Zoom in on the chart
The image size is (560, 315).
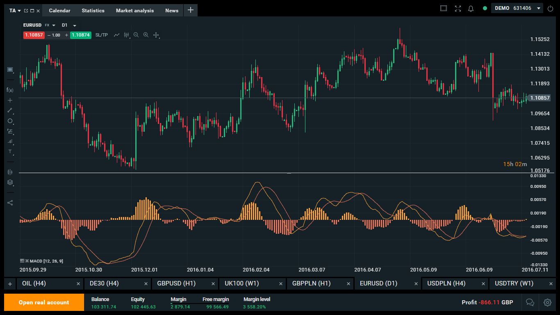146,35
